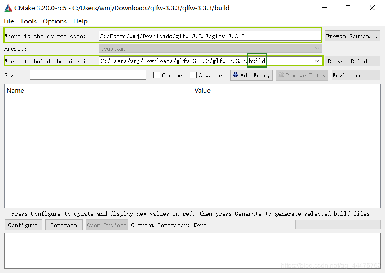The image size is (385, 273).
Task: Open the File menu
Action: point(9,21)
